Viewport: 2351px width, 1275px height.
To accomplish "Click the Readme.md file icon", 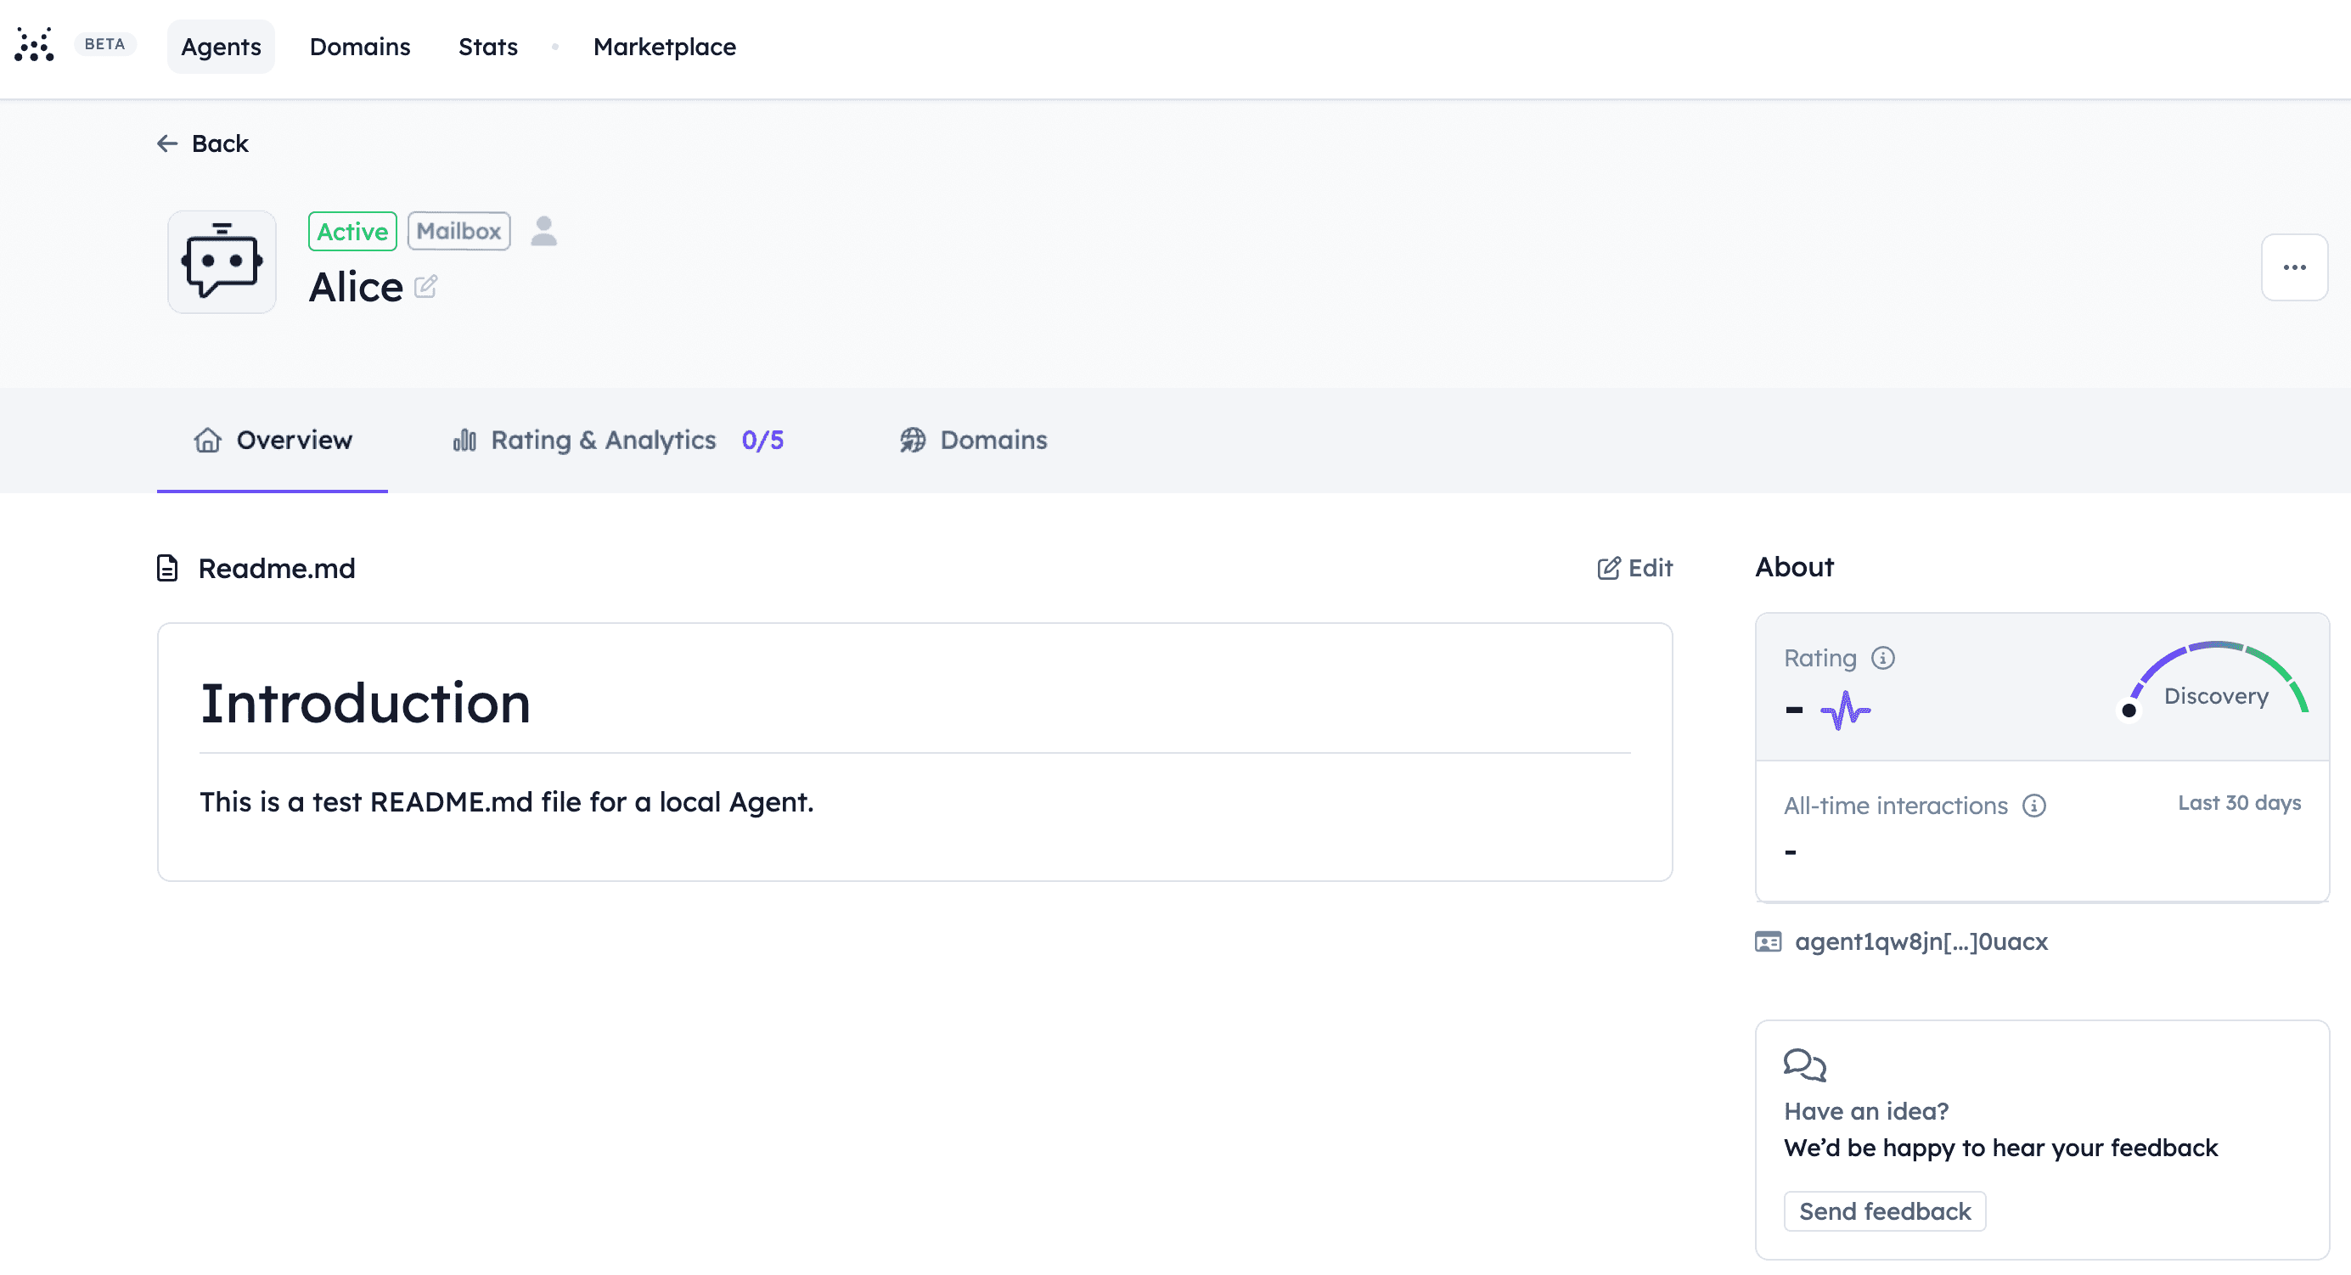I will [167, 568].
